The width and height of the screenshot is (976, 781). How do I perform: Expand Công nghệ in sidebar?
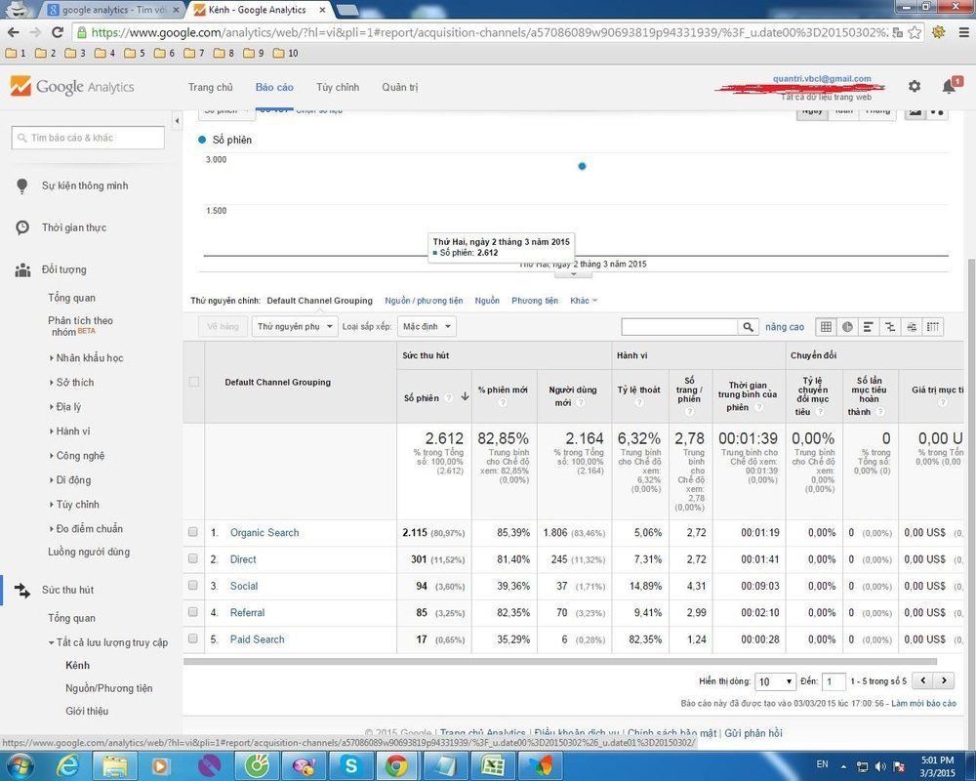point(77,456)
